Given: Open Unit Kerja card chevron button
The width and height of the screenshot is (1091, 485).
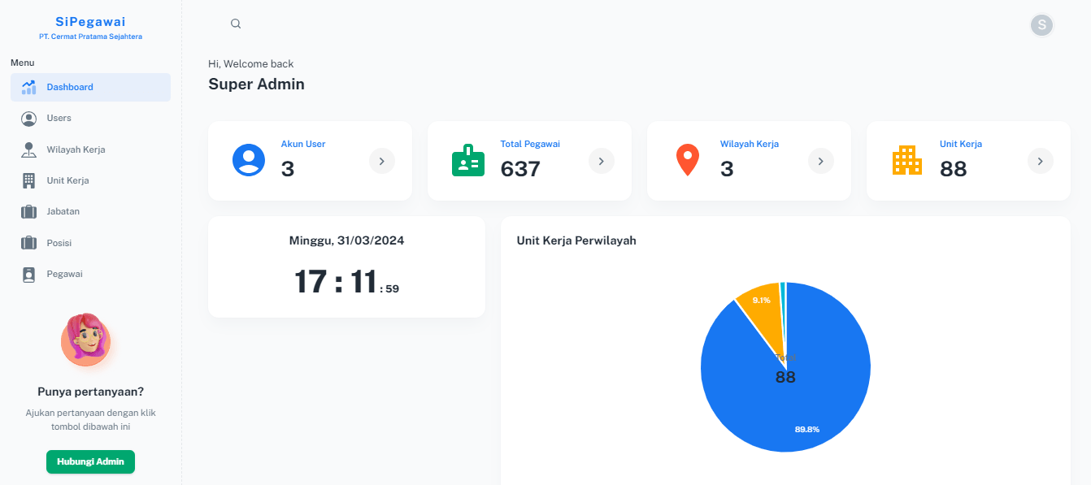Looking at the screenshot, I should (x=1041, y=162).
